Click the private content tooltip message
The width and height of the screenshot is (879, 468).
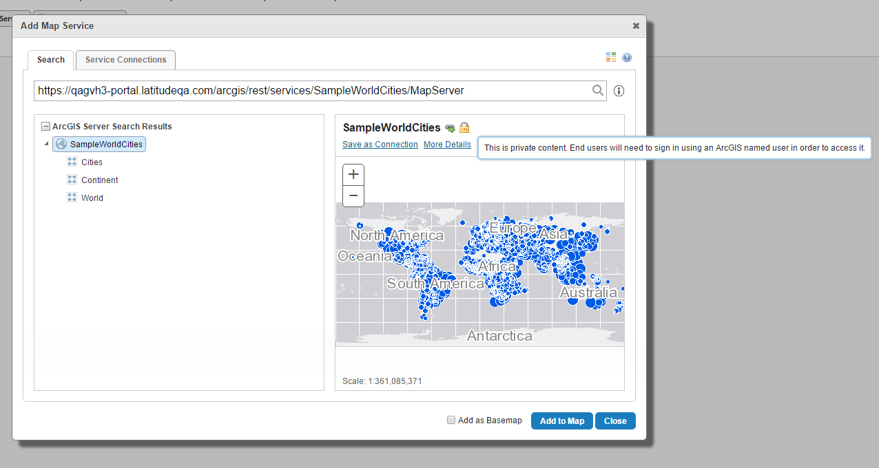pos(674,148)
